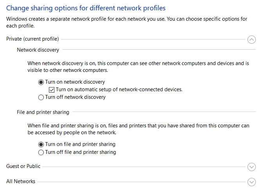Click divider line right of File and printer sharing
Image resolution: width=262 pixels, height=191 pixels.
click(x=164, y=112)
